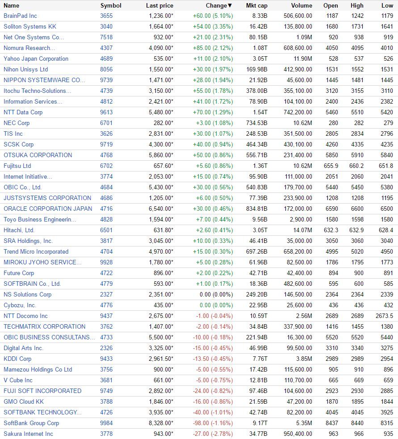Open Toyo Business Engineerin... link
This screenshot has height=439, width=398.
click(40, 220)
